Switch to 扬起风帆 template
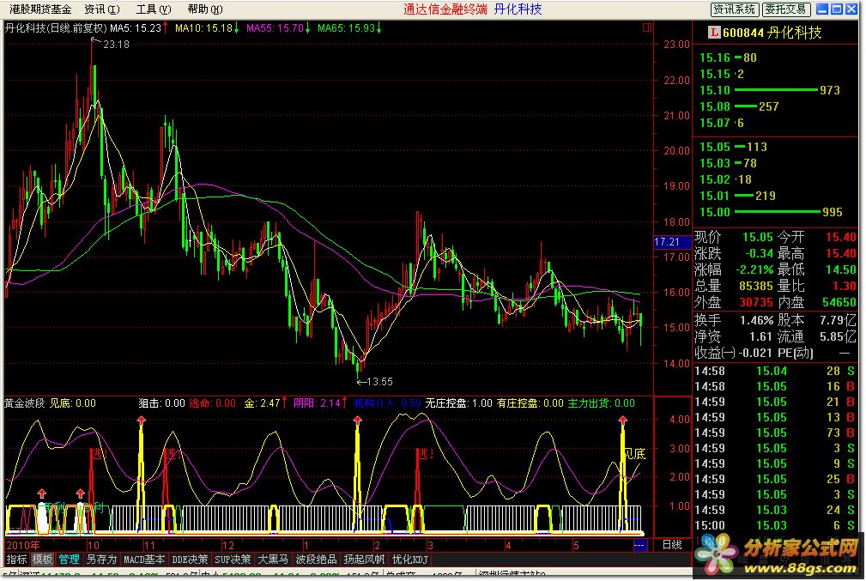This screenshot has width=866, height=581. (x=364, y=560)
